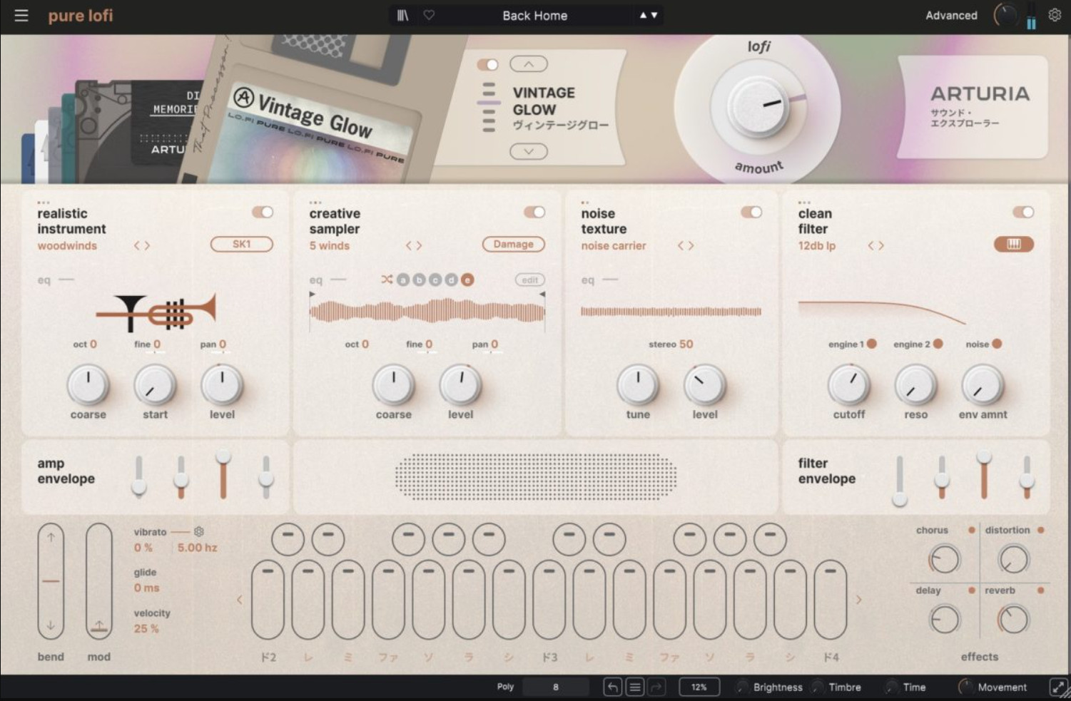This screenshot has height=701, width=1071.
Task: Open the woodwinds instrument selector
Action: coord(67,245)
